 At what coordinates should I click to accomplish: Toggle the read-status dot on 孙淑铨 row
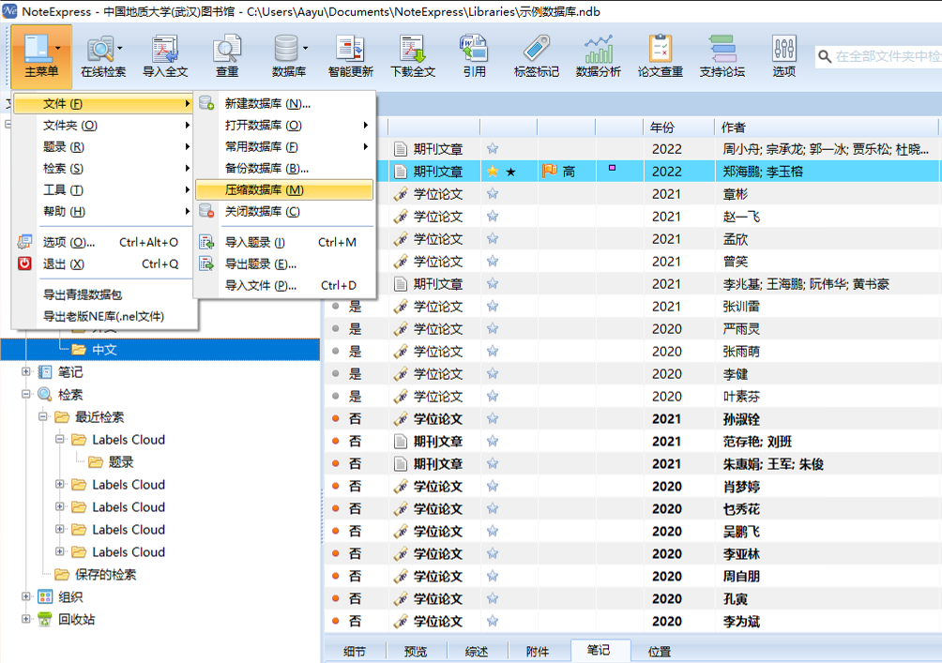click(x=335, y=419)
